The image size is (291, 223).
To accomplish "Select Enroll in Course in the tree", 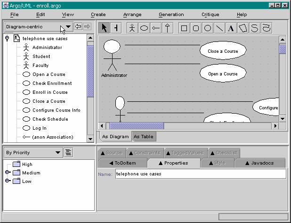I will 45,92.
